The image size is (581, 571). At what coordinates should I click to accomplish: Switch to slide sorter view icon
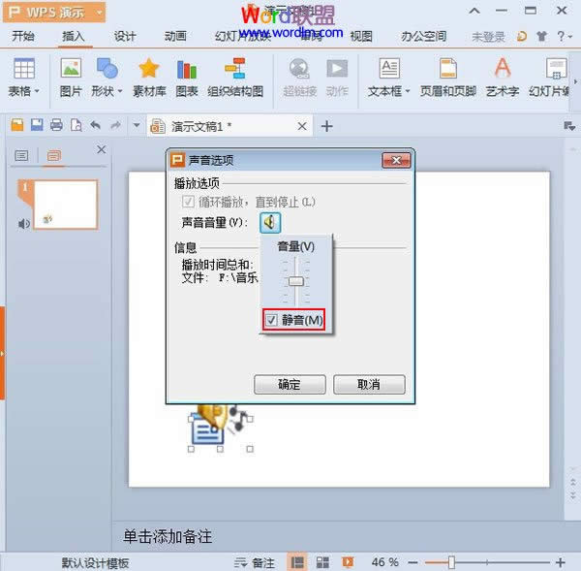[322, 562]
